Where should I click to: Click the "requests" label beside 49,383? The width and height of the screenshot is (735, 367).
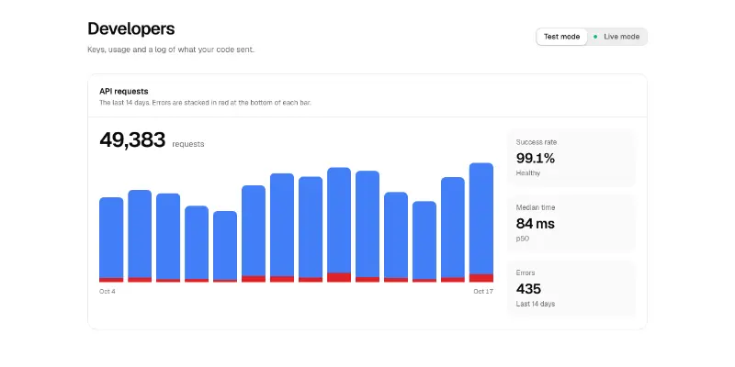pyautogui.click(x=188, y=144)
